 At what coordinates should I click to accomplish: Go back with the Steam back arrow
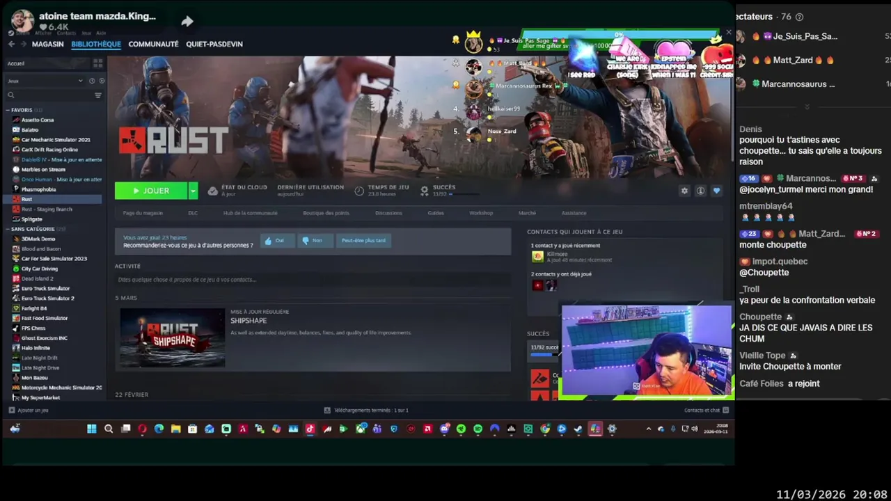click(x=11, y=44)
